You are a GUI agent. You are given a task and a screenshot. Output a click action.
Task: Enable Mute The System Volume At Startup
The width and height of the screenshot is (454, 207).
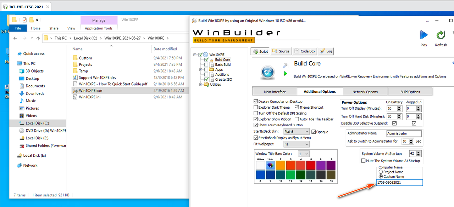coord(363,161)
